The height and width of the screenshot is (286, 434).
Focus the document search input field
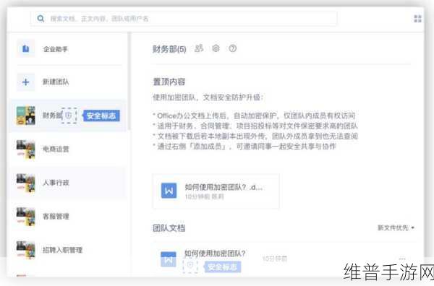(x=184, y=19)
